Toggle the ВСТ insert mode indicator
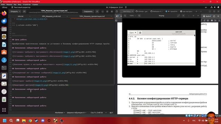Image resolution: width=221 pixels, height=124 pixels. click(111, 113)
